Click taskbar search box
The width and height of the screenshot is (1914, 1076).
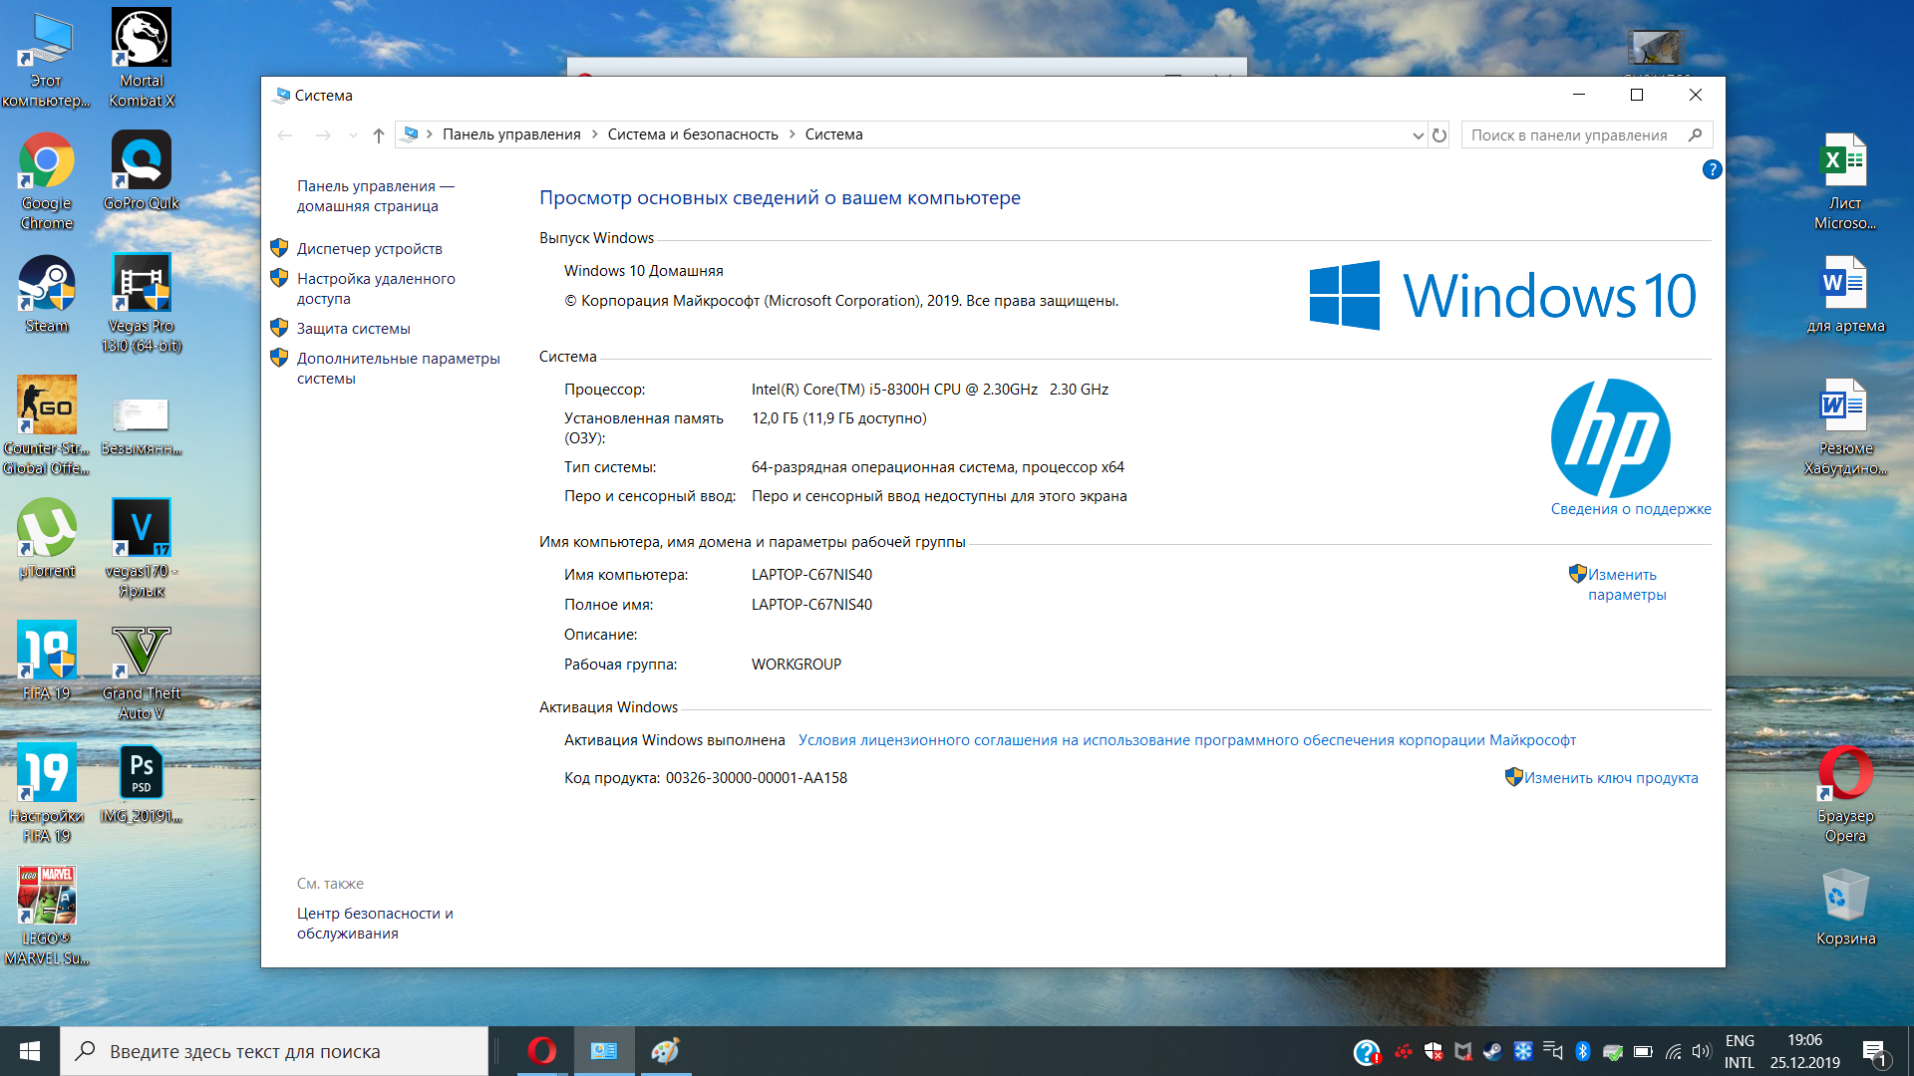pyautogui.click(x=274, y=1051)
